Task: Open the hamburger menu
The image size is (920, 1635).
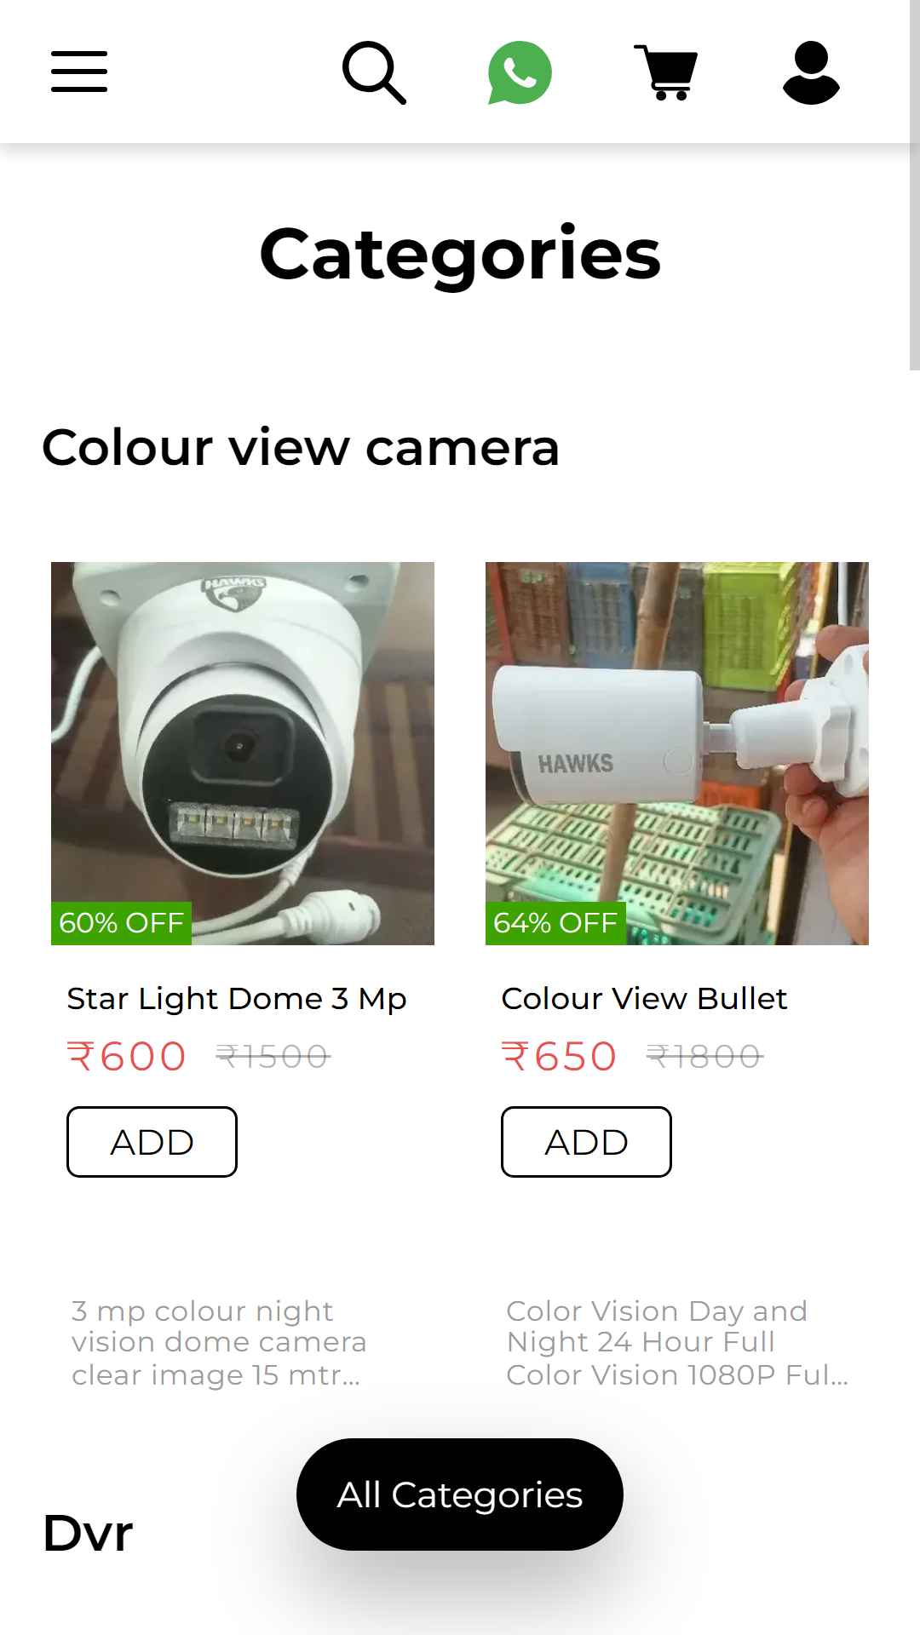Action: [79, 72]
